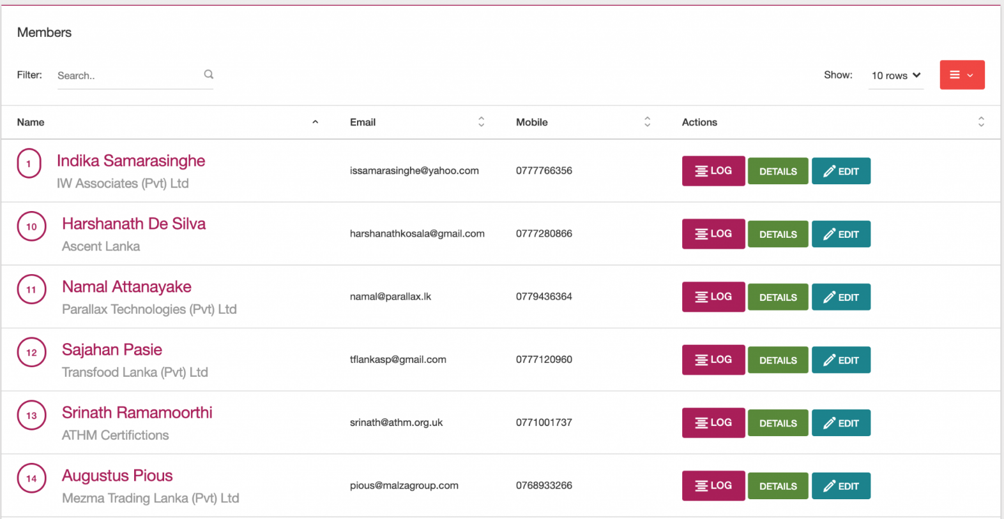Show details for Sajahan Pasie
Viewport: 1004px width, 519px height.
pos(778,360)
